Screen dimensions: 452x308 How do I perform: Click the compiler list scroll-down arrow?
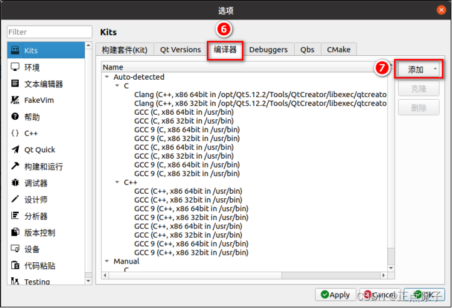391,268
